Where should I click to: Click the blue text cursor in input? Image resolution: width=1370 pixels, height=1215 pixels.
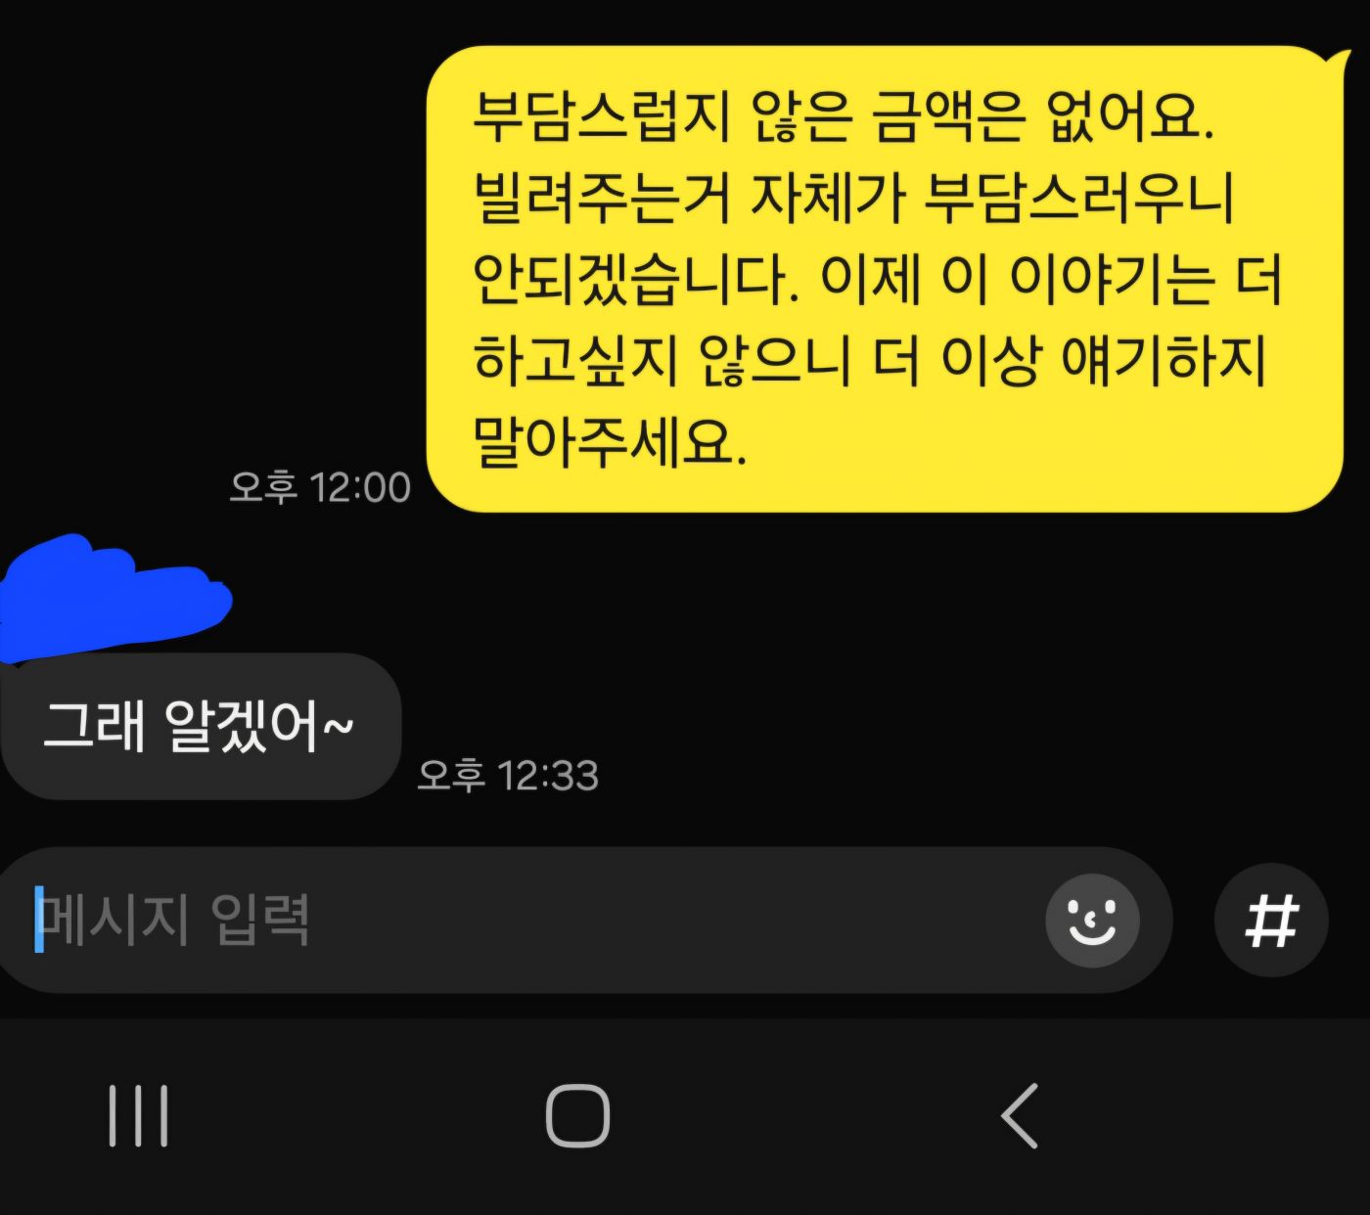pyautogui.click(x=39, y=920)
